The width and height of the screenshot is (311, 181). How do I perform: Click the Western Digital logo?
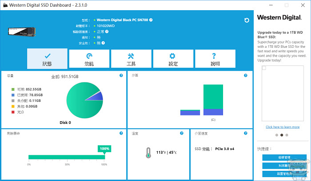279,17
